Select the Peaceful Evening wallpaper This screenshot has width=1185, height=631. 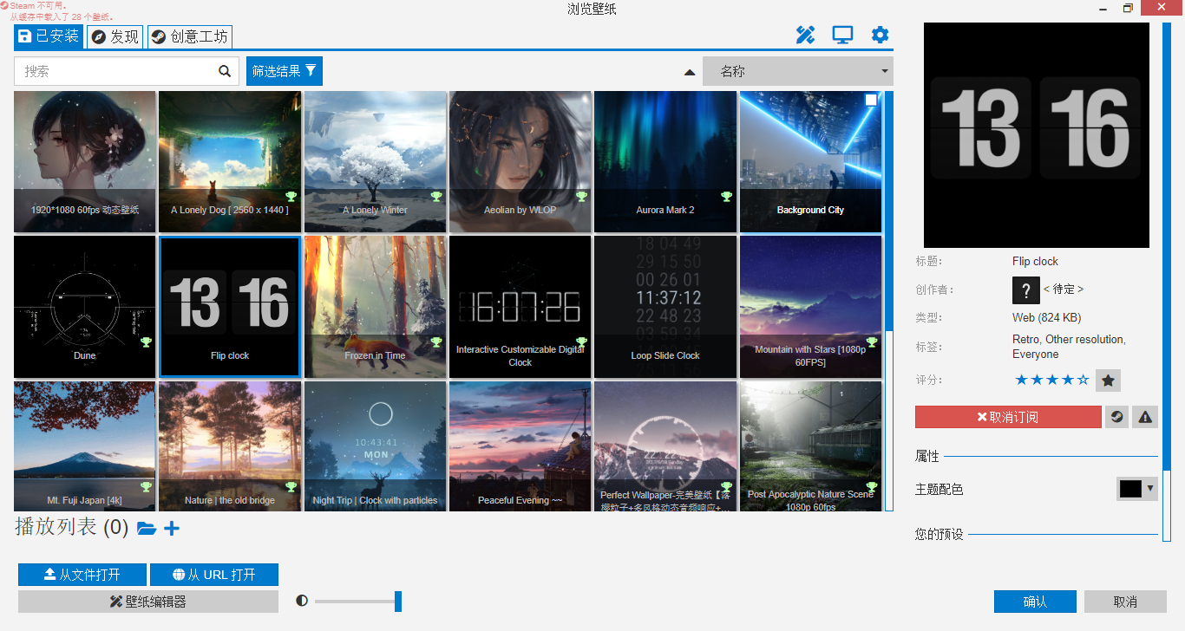click(x=520, y=446)
